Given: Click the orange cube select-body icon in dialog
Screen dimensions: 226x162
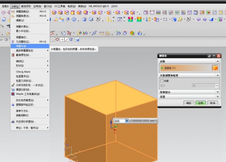Looking at the screenshot, I should pyautogui.click(x=215, y=68).
